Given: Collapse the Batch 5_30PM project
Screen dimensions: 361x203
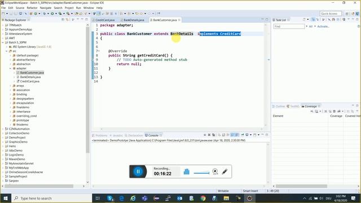Looking at the screenshot, I should (3, 42).
